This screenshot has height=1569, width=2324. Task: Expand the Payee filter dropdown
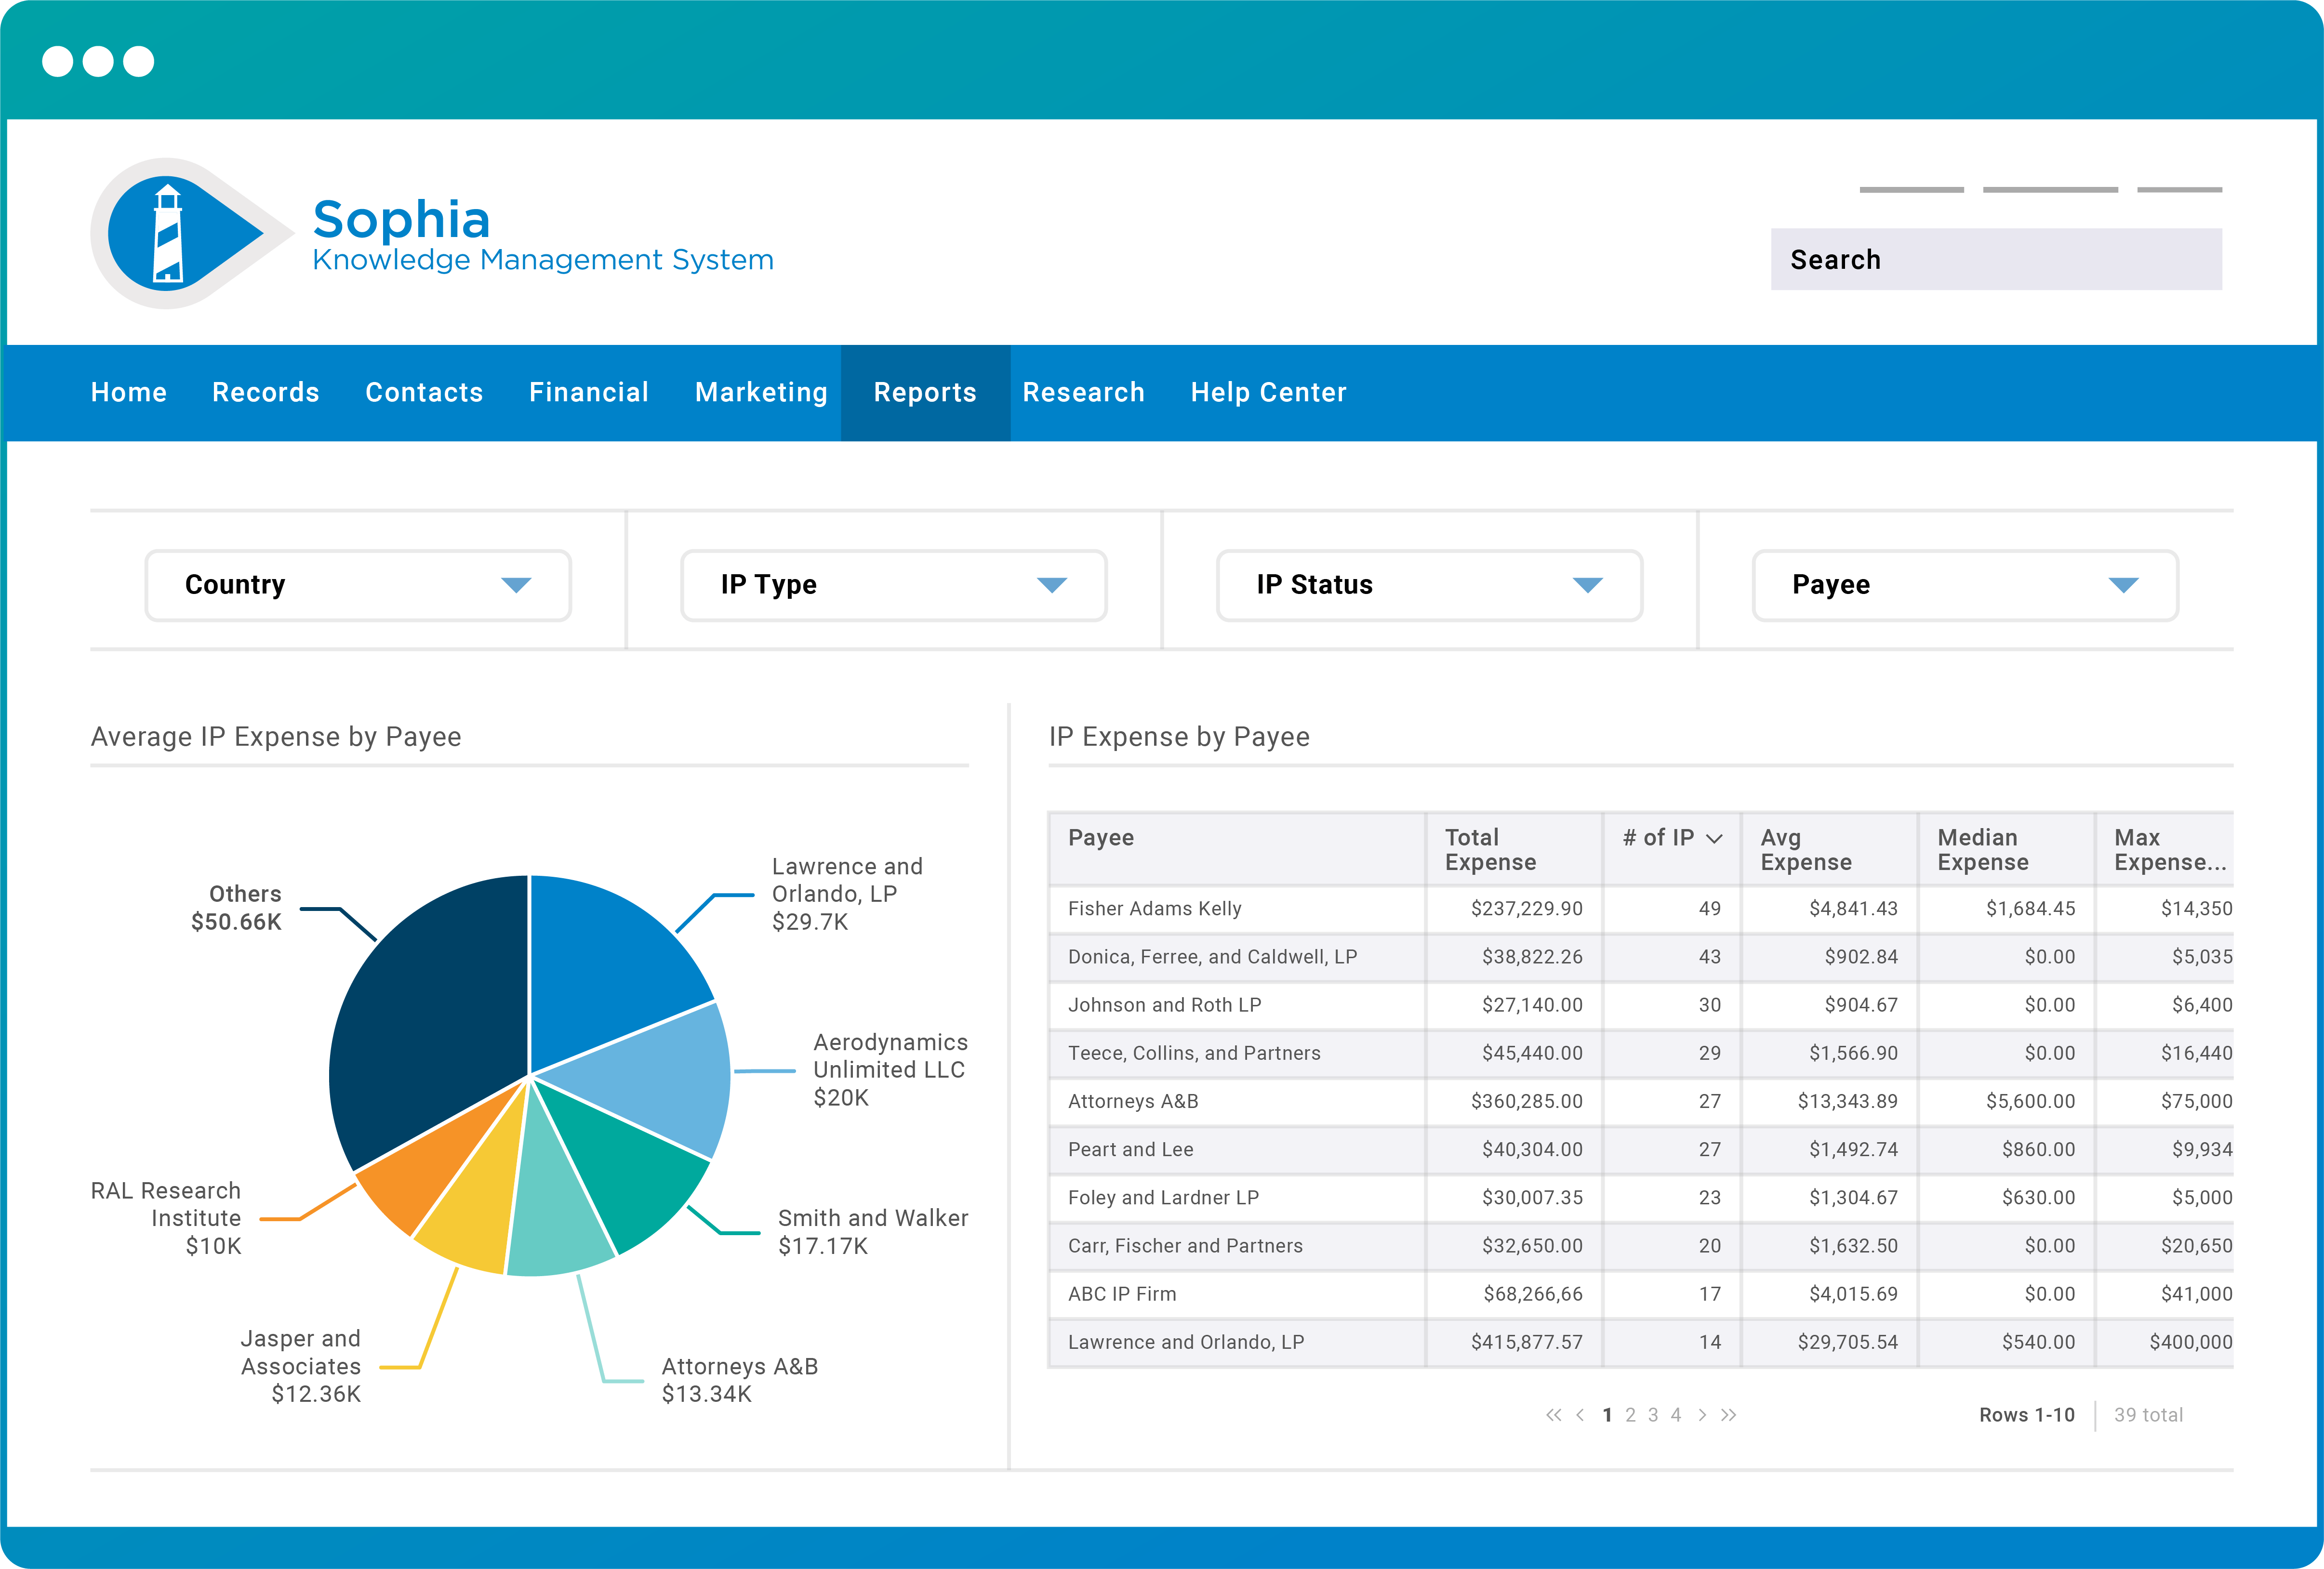pyautogui.click(x=1964, y=585)
